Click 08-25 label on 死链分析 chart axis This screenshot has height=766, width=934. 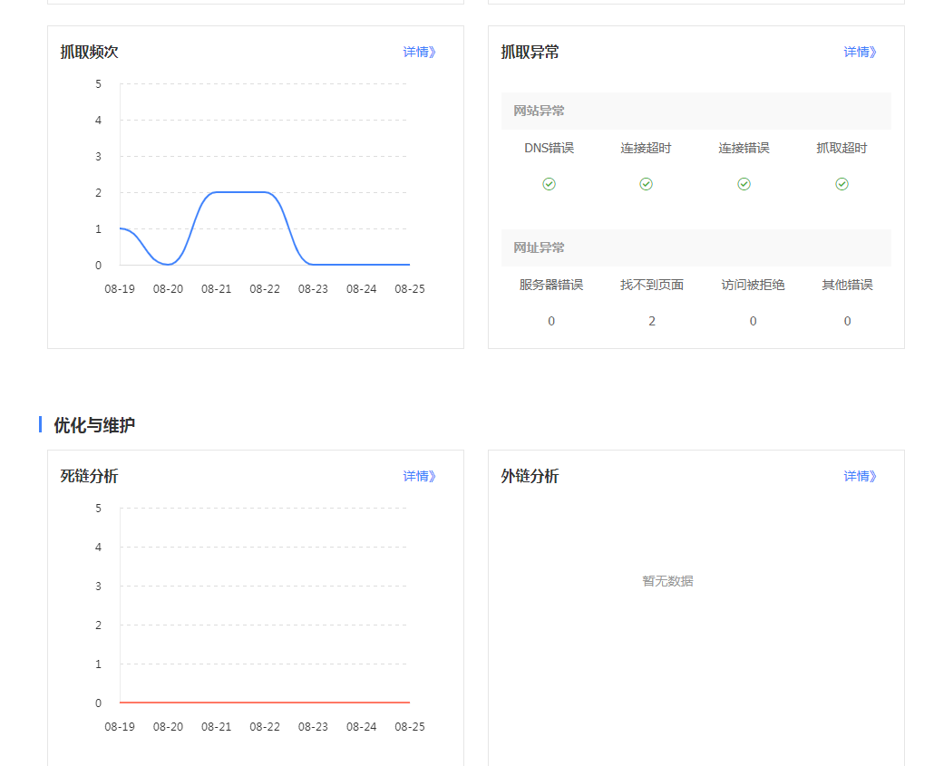tap(409, 727)
